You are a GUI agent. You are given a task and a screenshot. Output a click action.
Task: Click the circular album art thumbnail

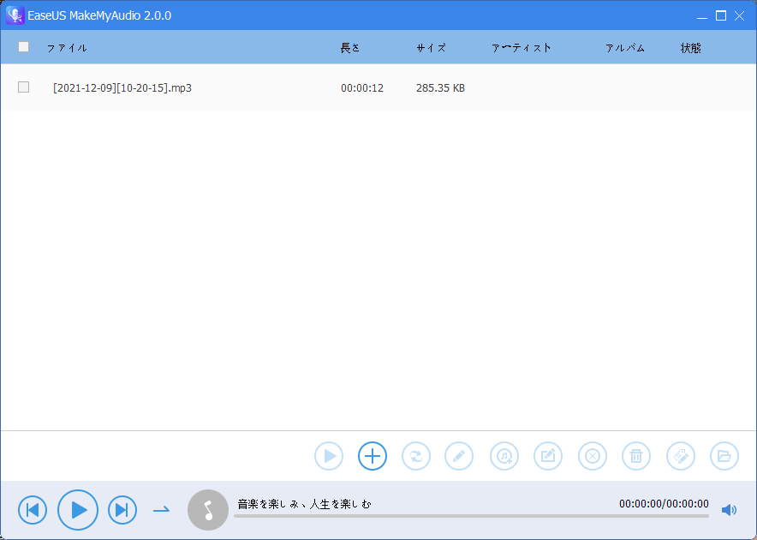pyautogui.click(x=207, y=509)
